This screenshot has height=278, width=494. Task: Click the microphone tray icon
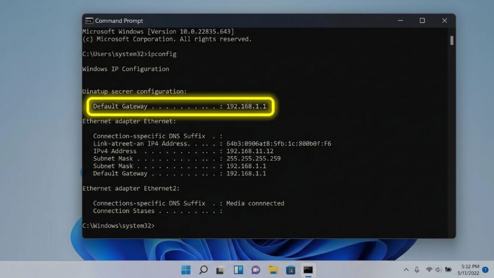tap(417, 270)
